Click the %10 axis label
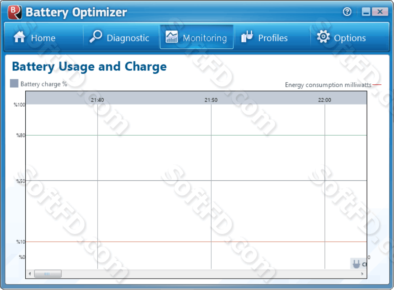The height and width of the screenshot is (290, 394). click(x=21, y=242)
